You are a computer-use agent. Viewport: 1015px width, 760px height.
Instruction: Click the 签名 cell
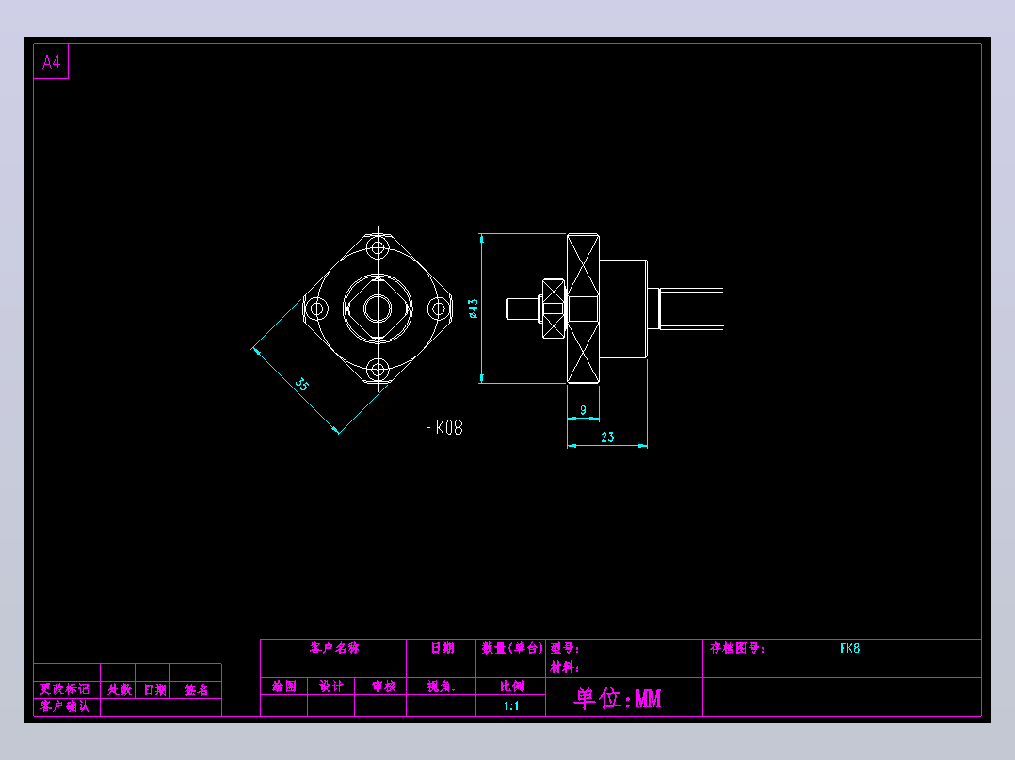coord(196,689)
